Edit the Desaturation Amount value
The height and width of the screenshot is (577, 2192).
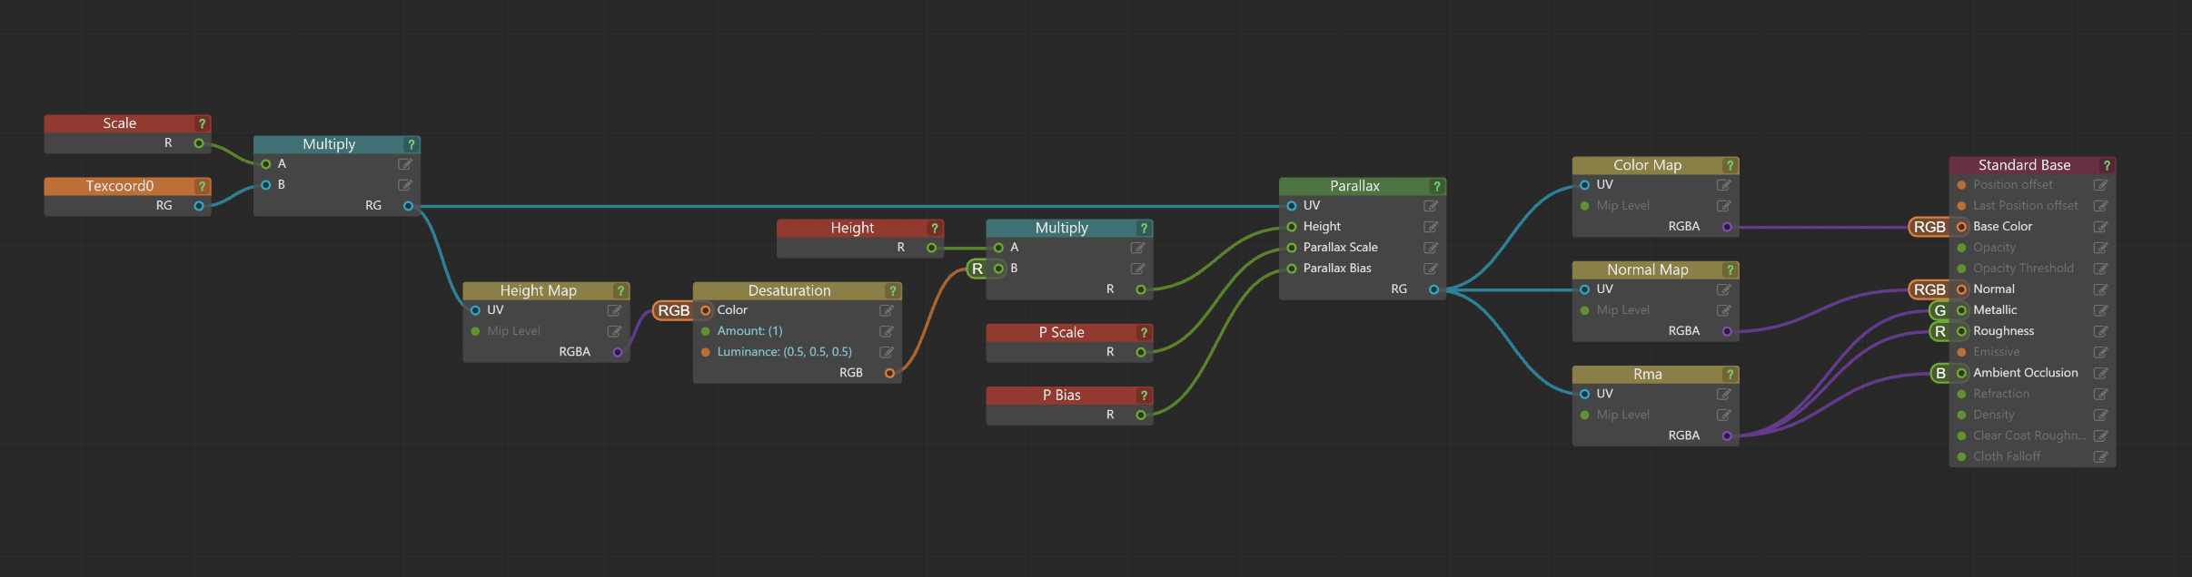[x=887, y=331]
